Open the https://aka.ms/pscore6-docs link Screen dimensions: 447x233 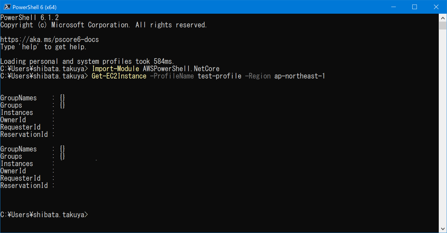pyautogui.click(x=50, y=39)
